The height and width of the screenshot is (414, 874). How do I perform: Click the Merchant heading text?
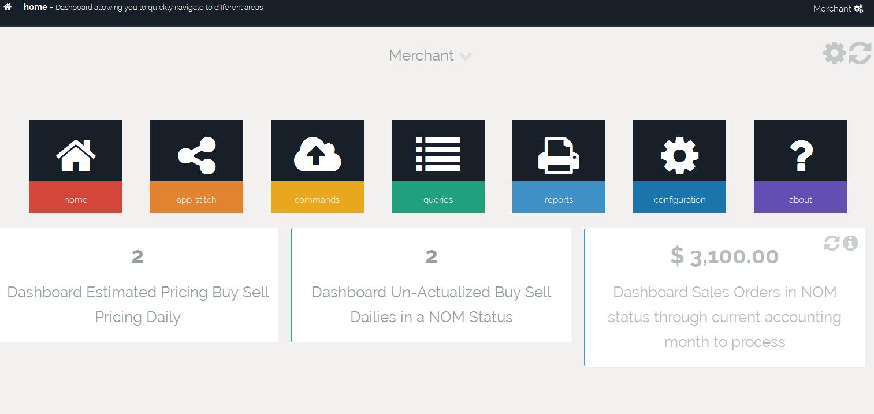[421, 55]
